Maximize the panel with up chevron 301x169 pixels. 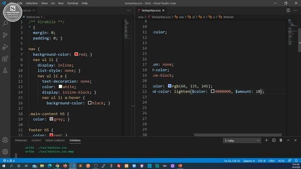click(288, 140)
